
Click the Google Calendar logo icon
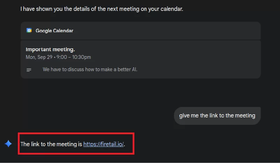click(29, 30)
